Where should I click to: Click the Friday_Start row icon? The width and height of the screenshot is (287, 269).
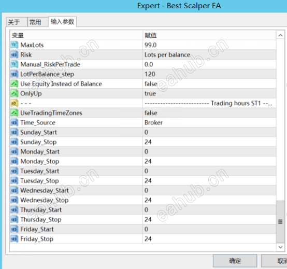(15, 230)
